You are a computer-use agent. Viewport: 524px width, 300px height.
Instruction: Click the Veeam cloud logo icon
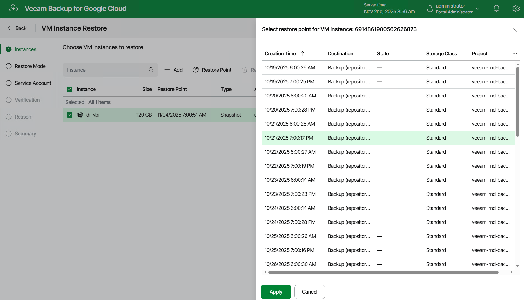coord(13,8)
